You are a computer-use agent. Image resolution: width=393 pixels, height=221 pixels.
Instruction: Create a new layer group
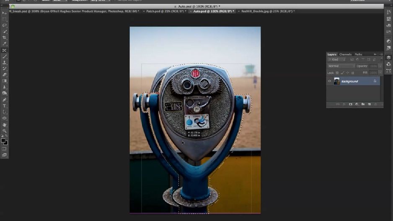pos(363,104)
